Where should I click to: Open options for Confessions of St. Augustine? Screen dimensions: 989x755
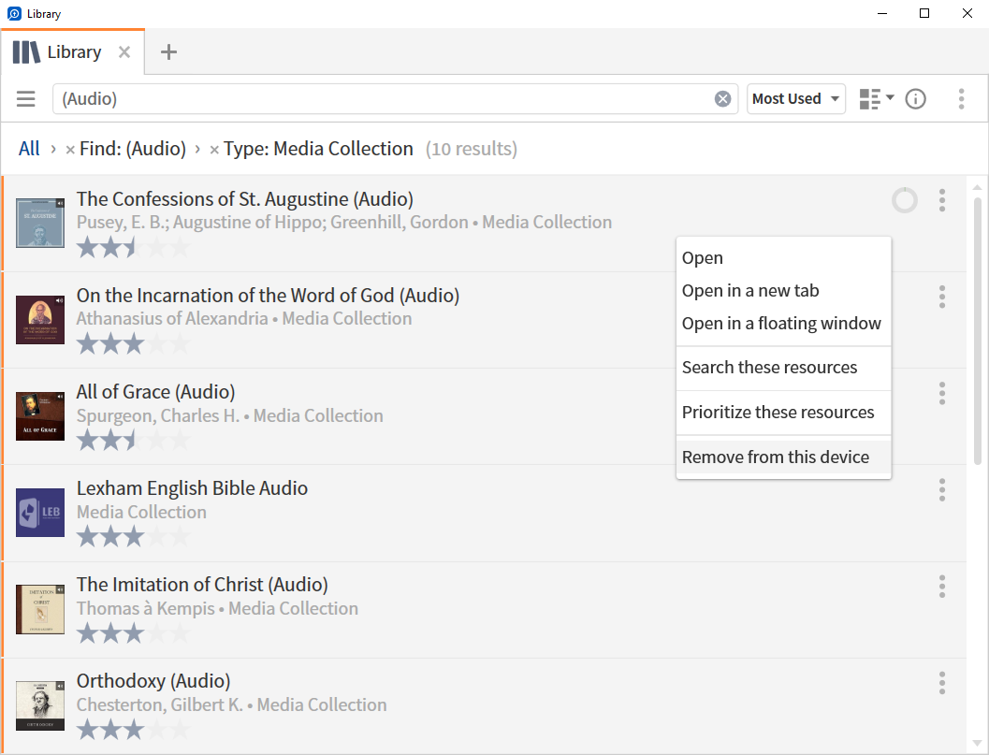click(941, 200)
